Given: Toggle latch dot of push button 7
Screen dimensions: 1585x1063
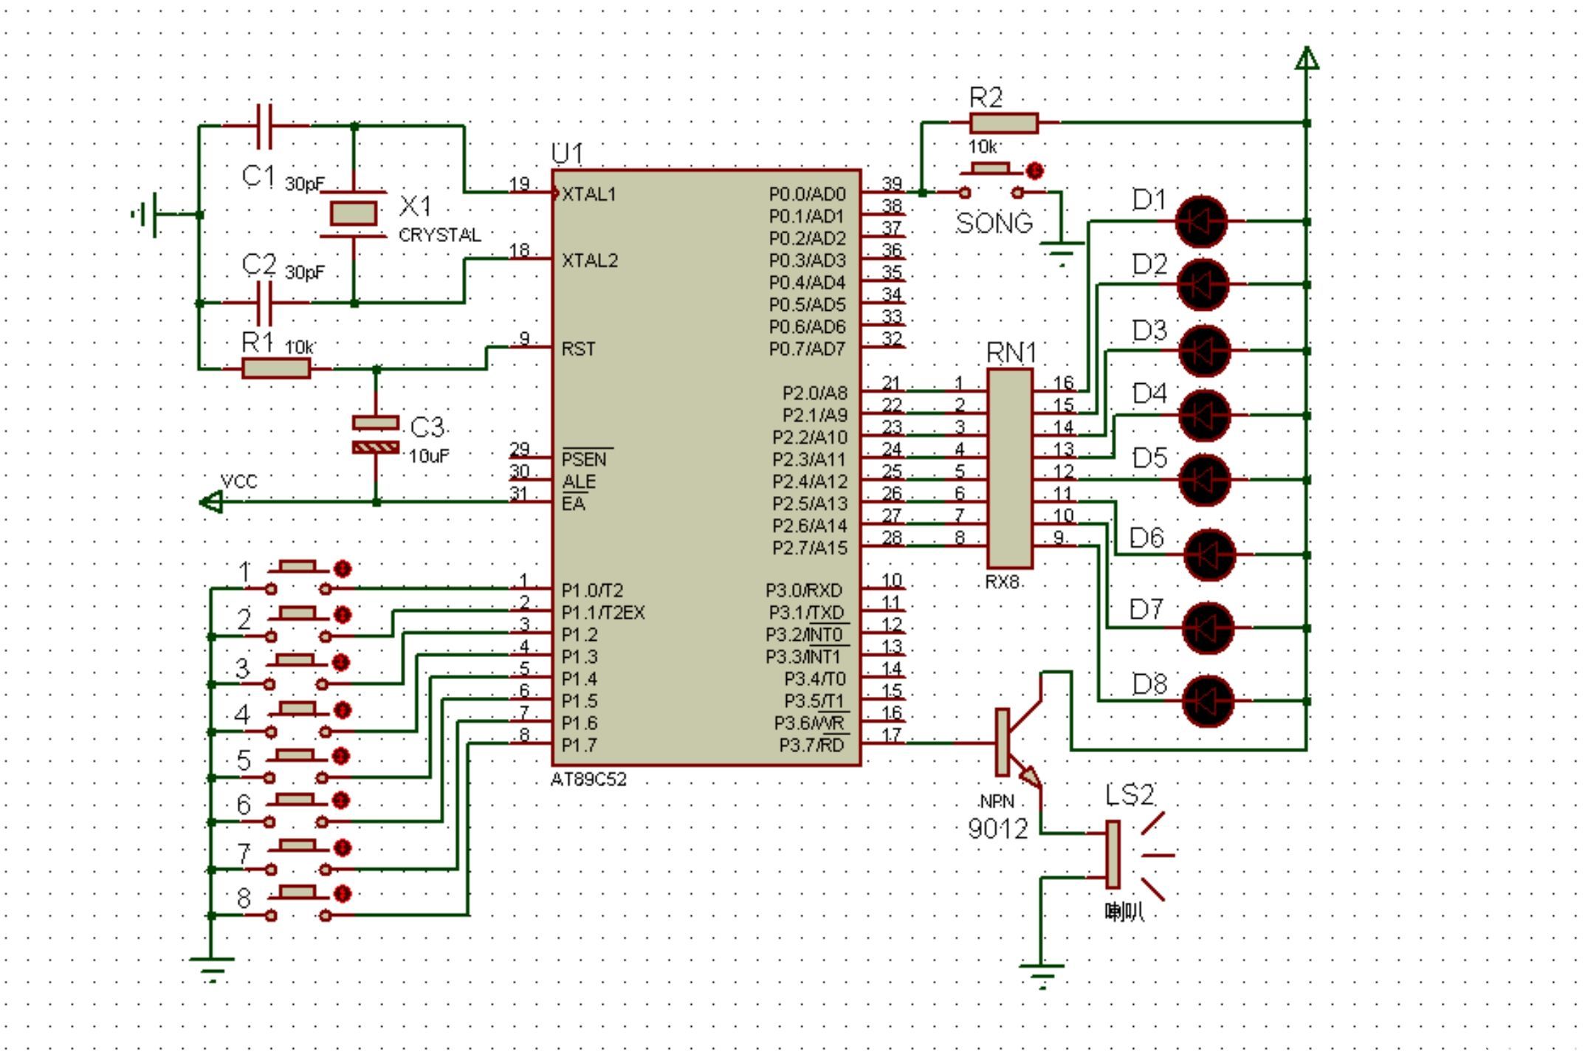Looking at the screenshot, I should 342,847.
